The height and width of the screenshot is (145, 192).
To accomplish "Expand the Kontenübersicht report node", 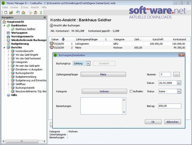I will coord(9,51).
